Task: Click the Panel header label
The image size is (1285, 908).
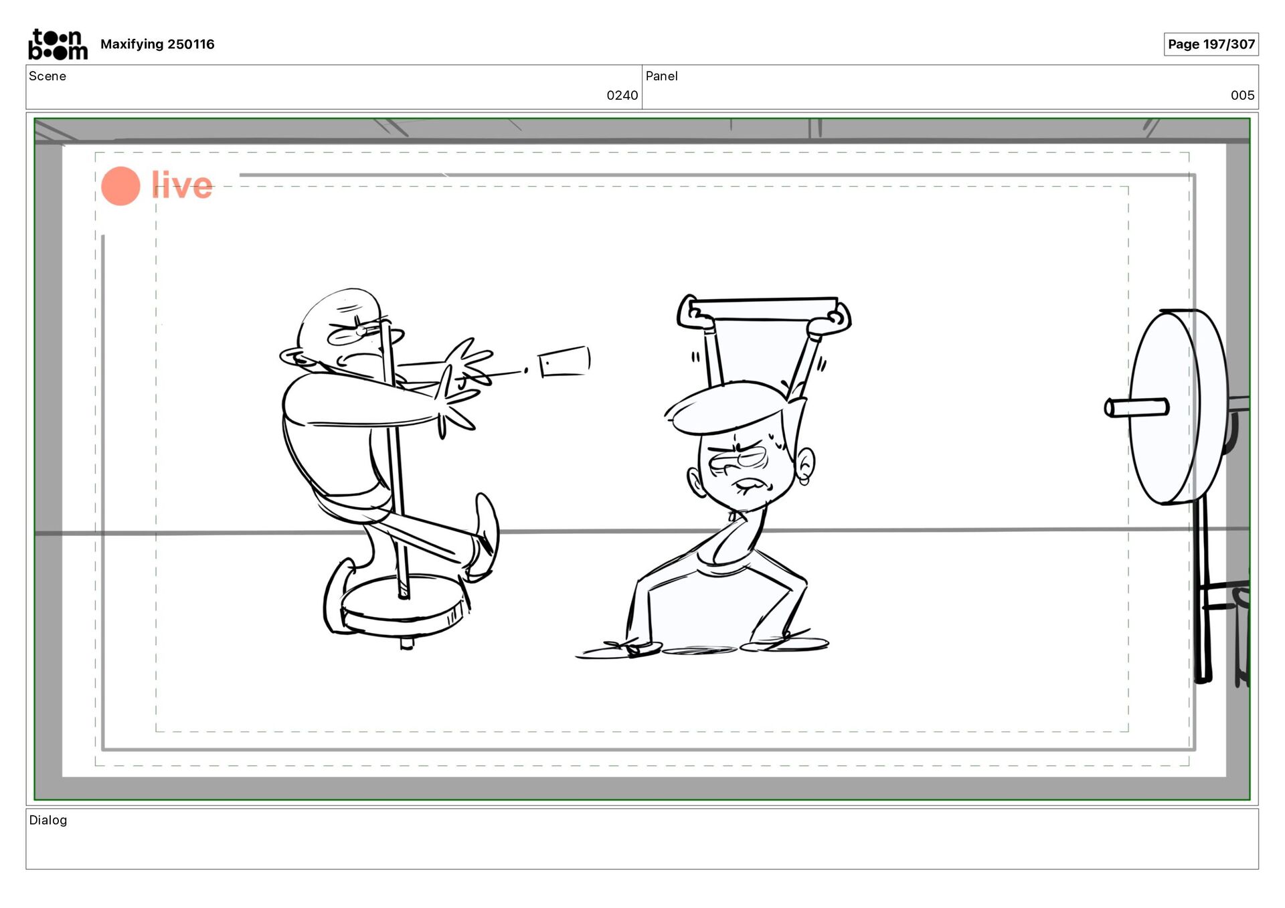Action: (x=661, y=76)
